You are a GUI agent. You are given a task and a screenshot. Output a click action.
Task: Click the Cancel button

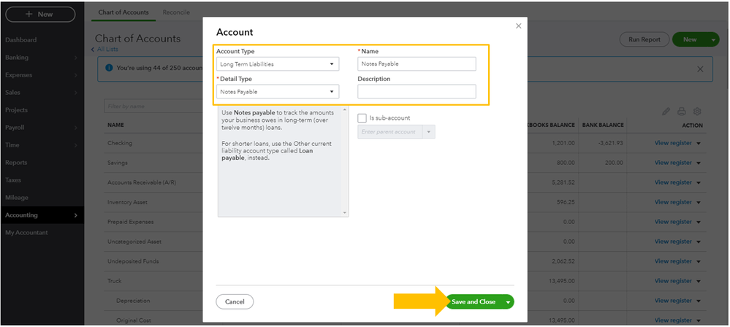click(x=235, y=302)
